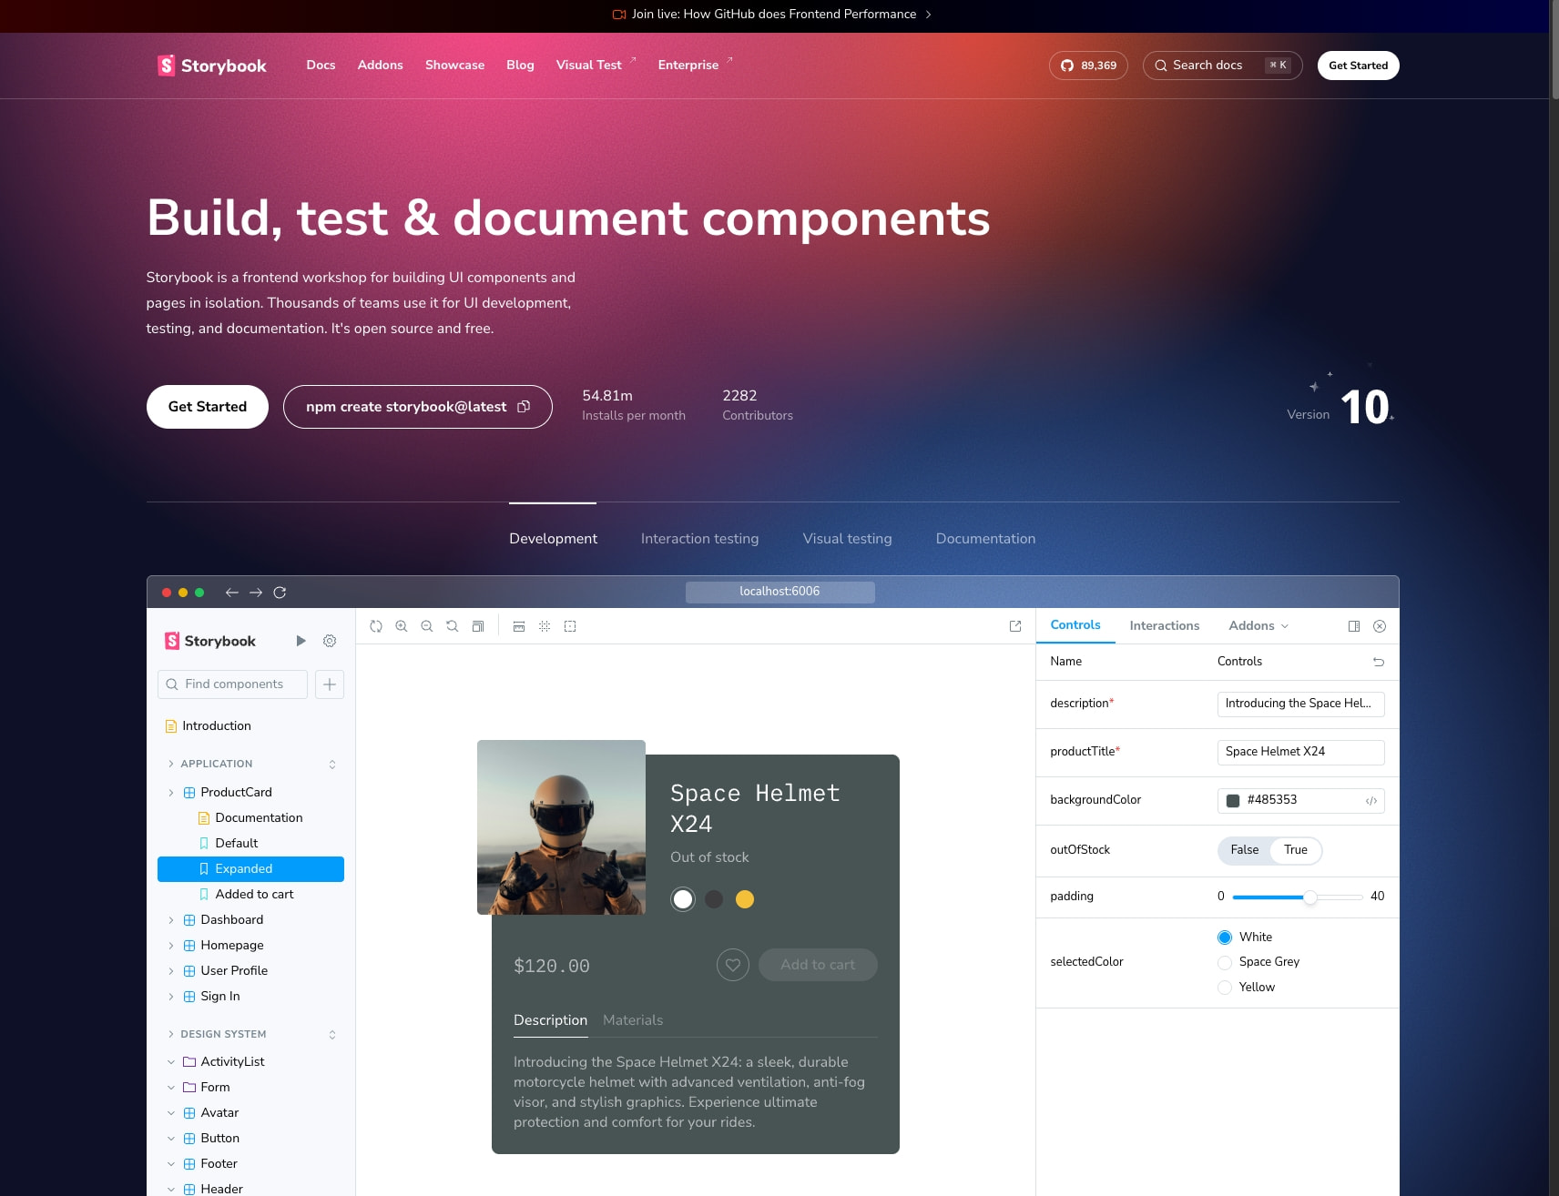Click browser mockup back arrow

point(231,593)
